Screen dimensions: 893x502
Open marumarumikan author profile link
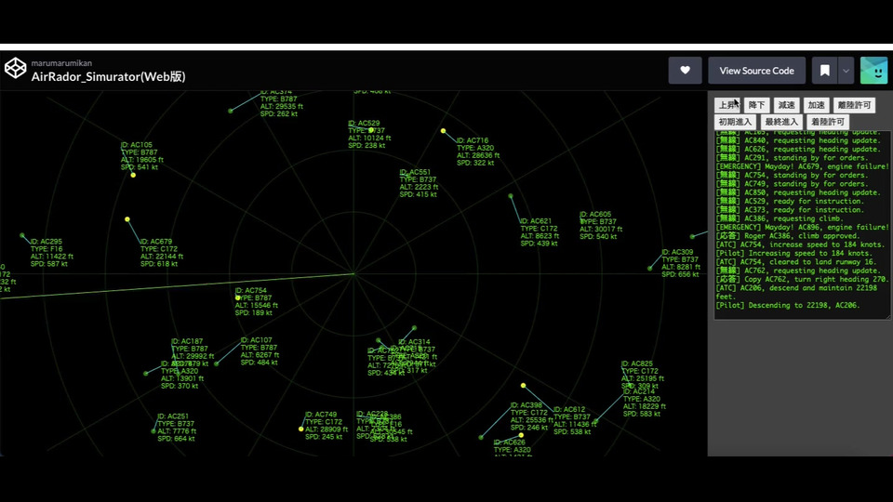(61, 63)
